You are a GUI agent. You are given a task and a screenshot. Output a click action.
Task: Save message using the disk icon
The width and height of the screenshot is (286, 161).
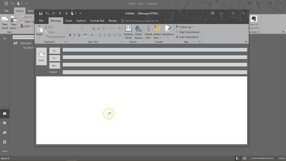[x=41, y=13]
